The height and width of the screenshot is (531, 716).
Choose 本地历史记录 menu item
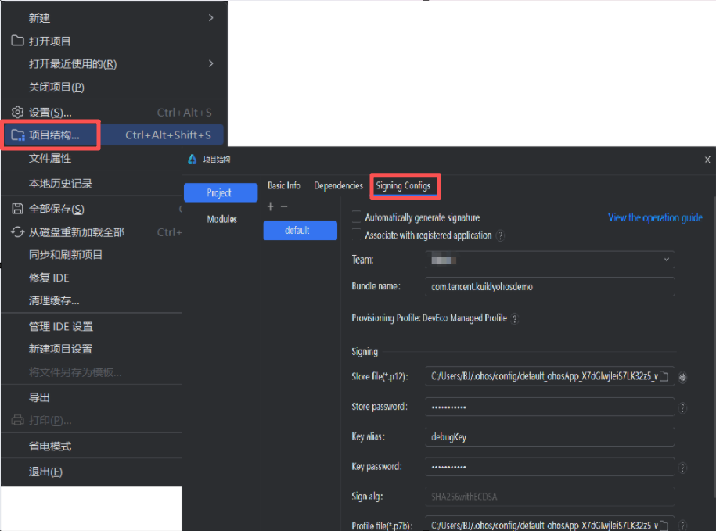pos(92,183)
